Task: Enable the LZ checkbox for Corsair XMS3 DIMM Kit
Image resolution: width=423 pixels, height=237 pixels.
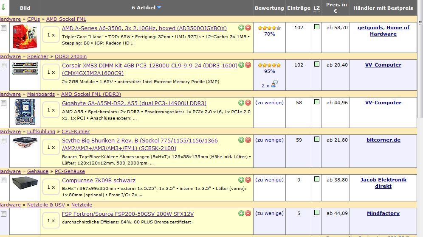Action: [317, 64]
